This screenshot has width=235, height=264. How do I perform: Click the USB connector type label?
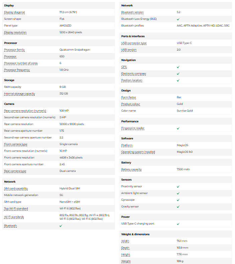click(134, 43)
